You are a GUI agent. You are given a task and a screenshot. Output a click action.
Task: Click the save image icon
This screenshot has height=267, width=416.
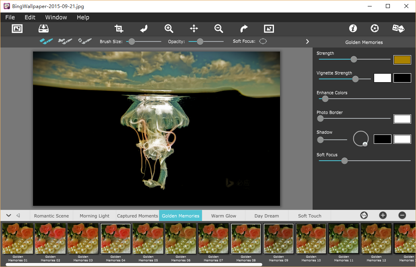point(43,29)
